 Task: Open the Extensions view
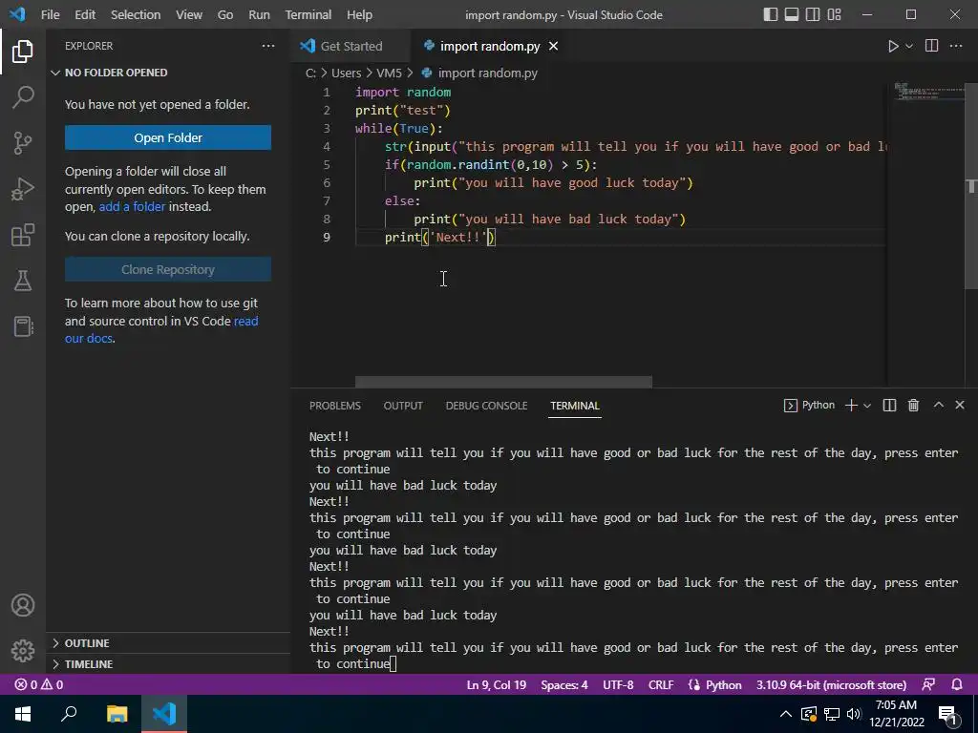click(23, 235)
